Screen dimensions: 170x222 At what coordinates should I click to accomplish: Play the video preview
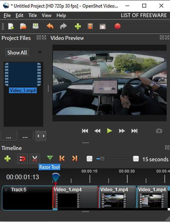coord(110,131)
